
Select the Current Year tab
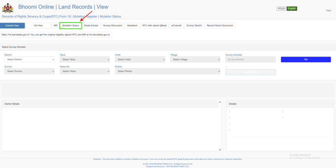pos(12,26)
